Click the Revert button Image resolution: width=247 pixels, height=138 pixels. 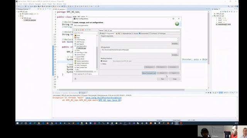(x=162, y=73)
